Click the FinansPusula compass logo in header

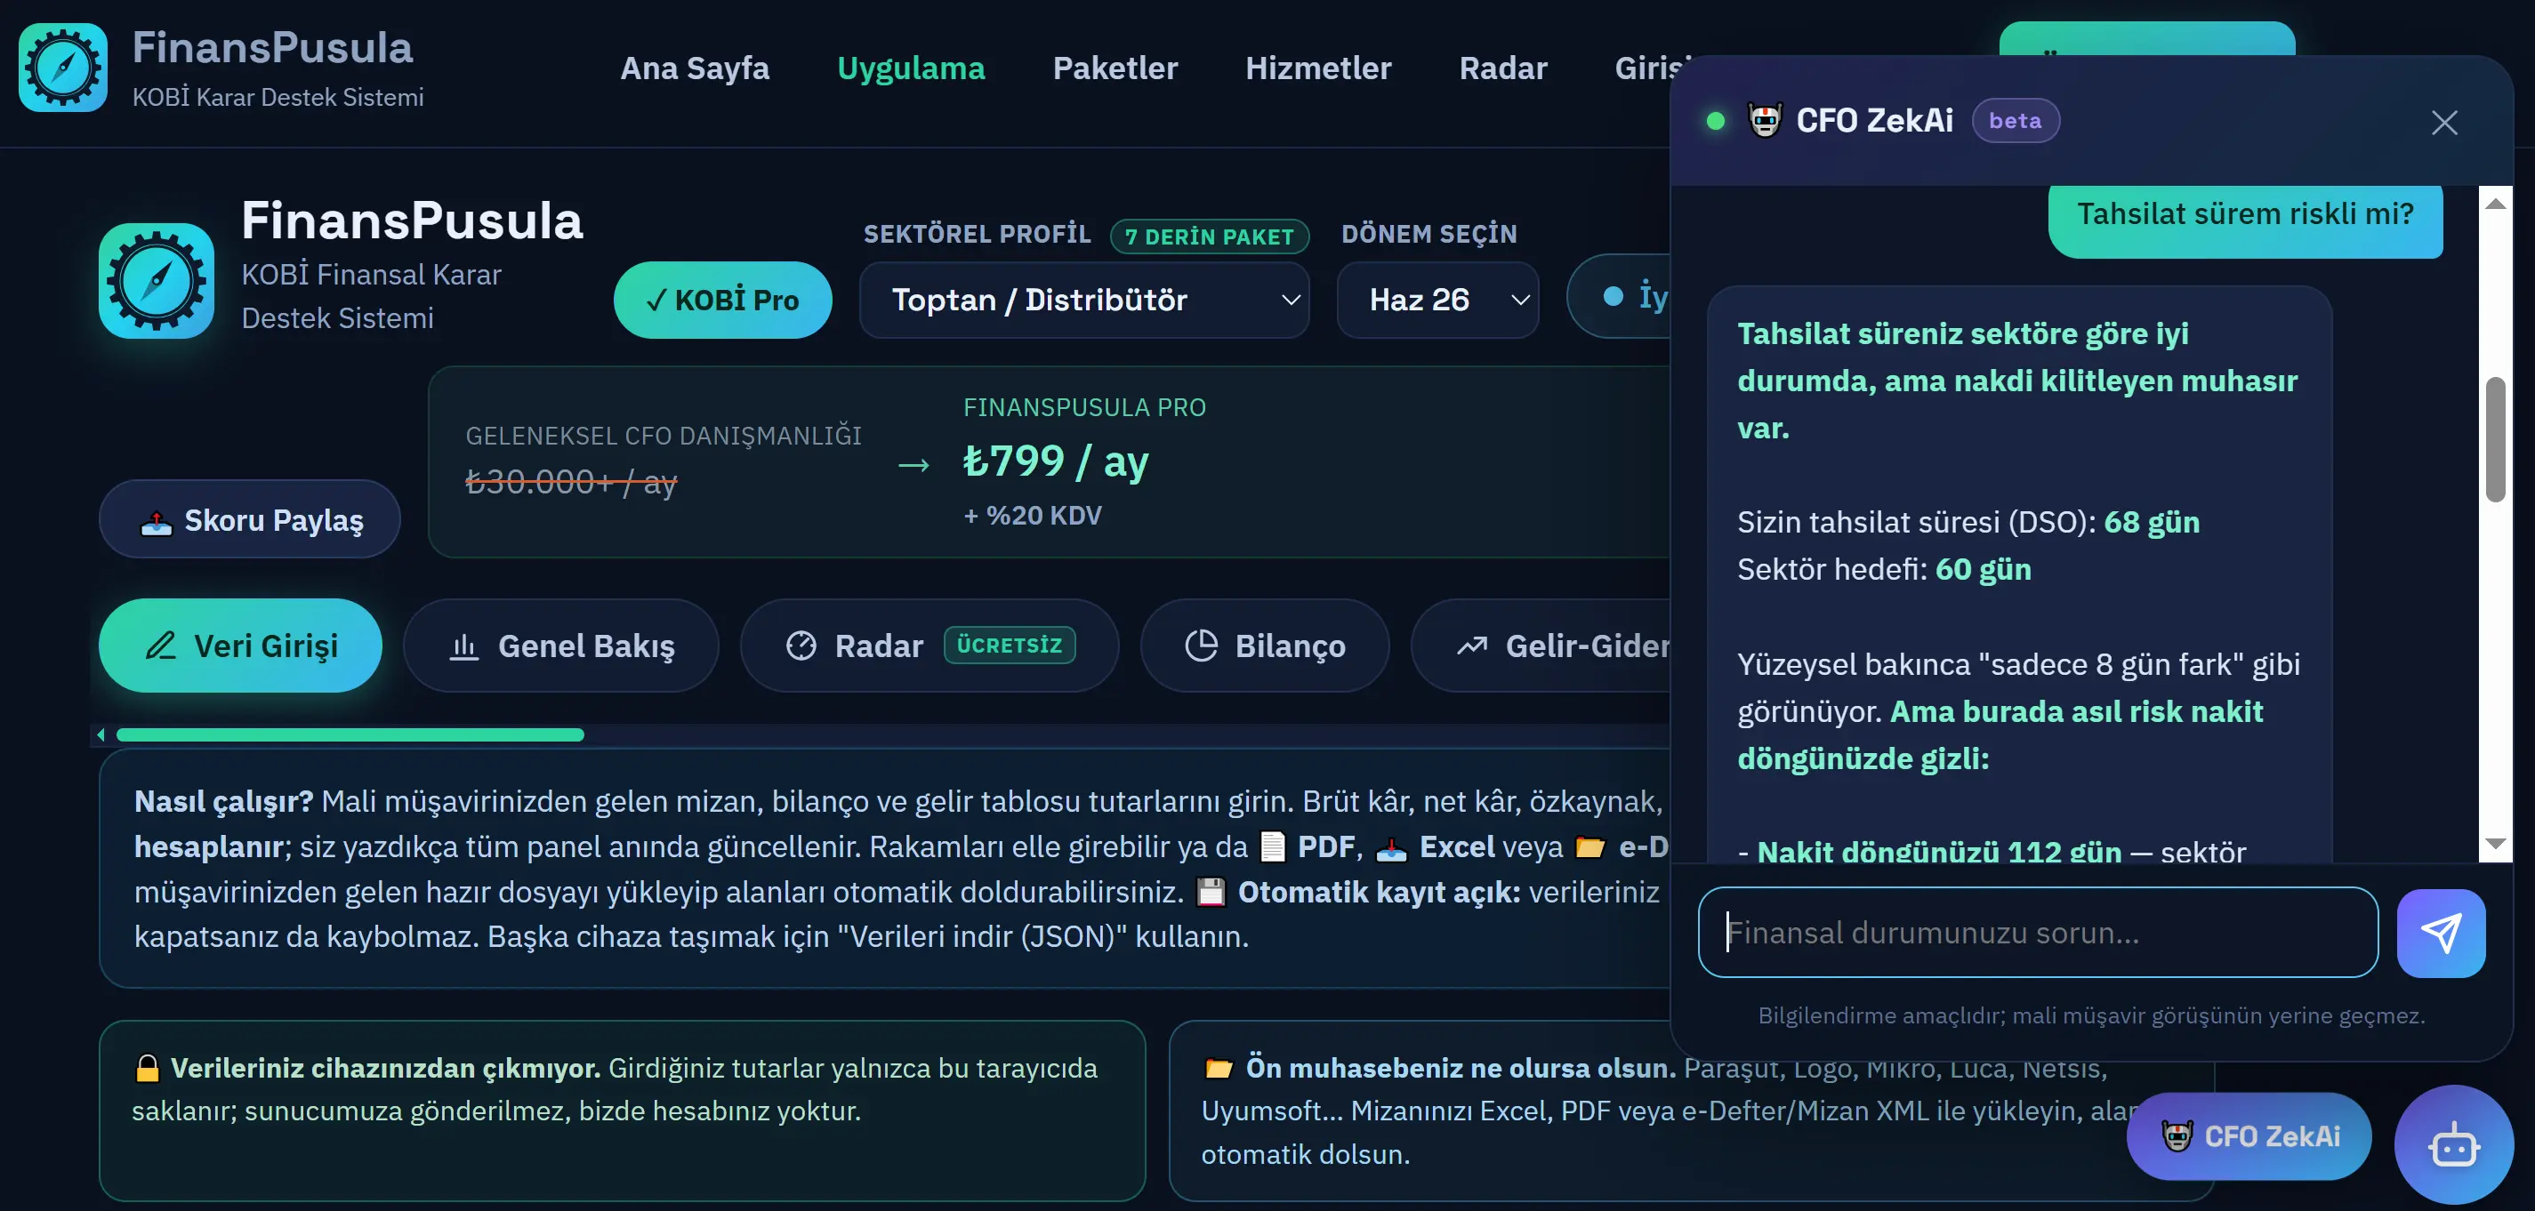[63, 68]
